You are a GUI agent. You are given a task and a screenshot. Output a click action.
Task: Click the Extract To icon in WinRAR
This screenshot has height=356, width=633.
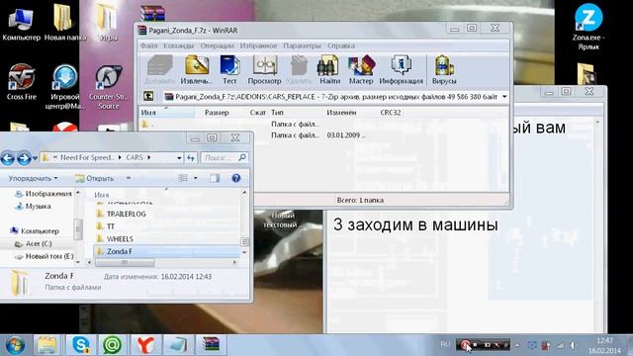[x=197, y=69]
